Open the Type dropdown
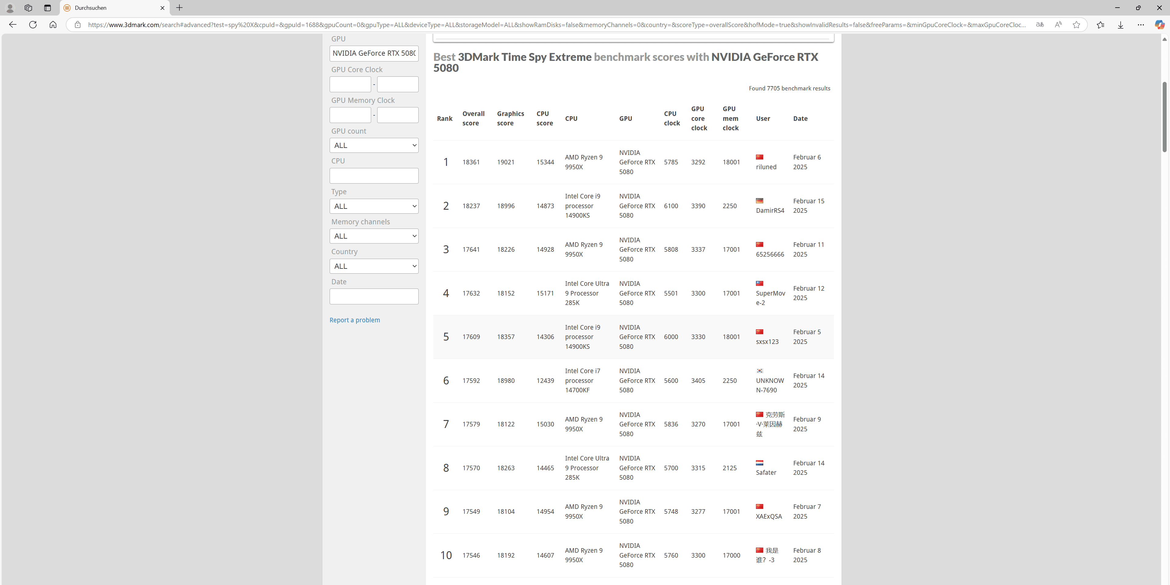 [x=374, y=206]
